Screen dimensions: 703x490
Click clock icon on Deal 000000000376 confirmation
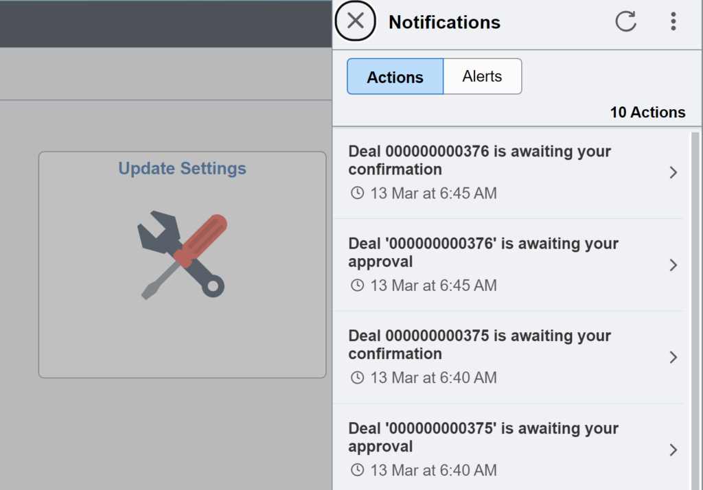click(x=357, y=194)
